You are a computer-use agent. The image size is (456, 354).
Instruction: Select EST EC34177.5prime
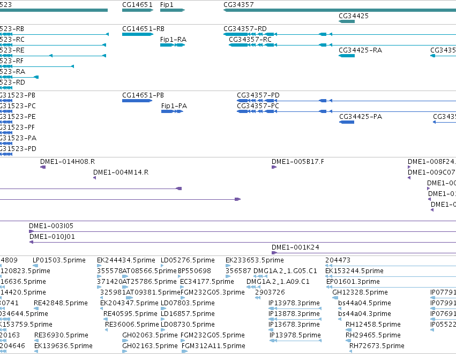click(x=207, y=282)
